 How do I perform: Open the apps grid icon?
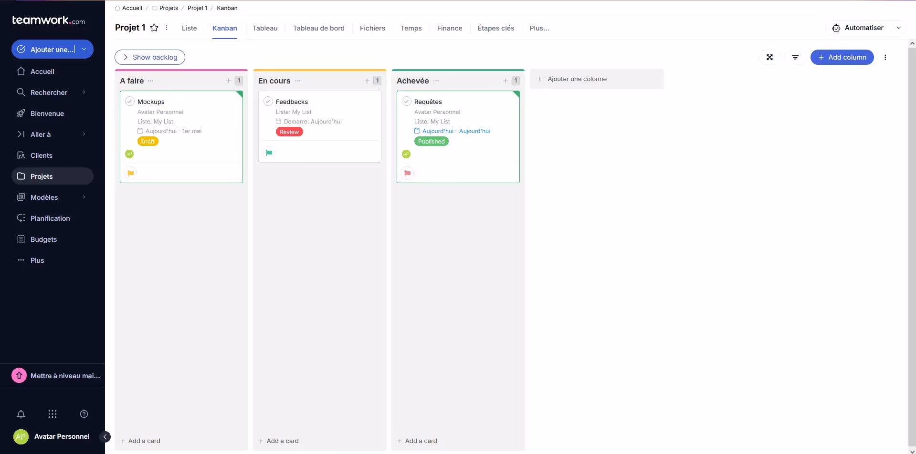point(53,414)
